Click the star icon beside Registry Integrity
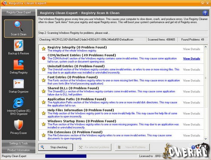 pyautogui.click(x=44, y=48)
